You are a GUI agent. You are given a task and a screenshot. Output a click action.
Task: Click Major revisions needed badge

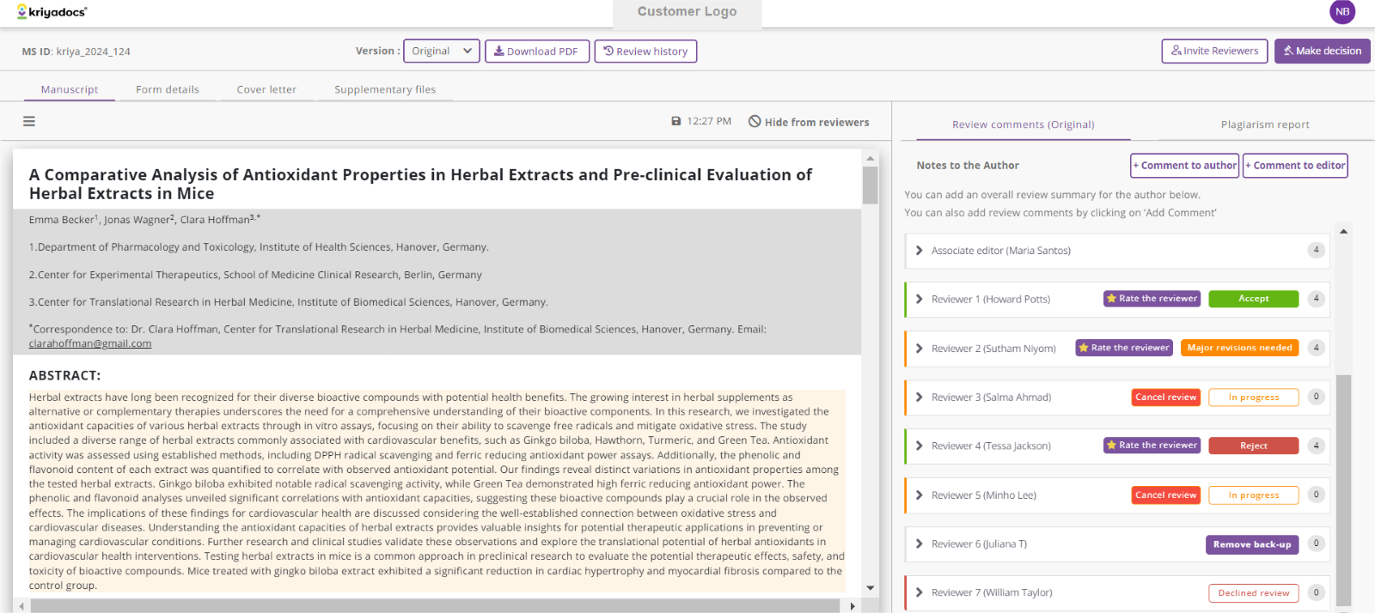[1239, 348]
